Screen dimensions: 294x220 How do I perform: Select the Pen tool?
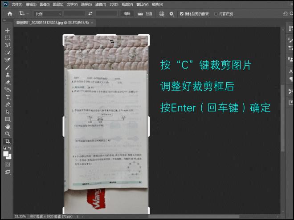click(x=8, y=104)
